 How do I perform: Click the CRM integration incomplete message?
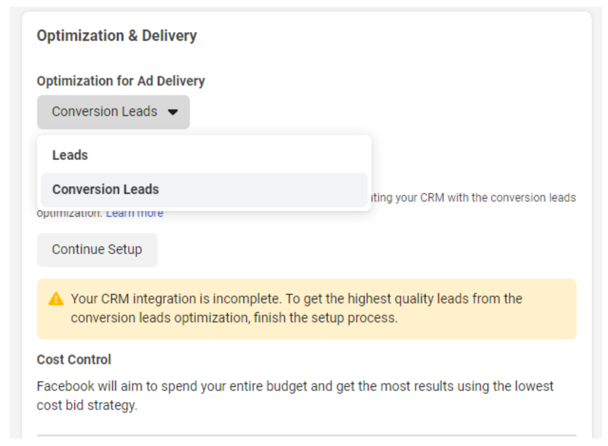296,299
